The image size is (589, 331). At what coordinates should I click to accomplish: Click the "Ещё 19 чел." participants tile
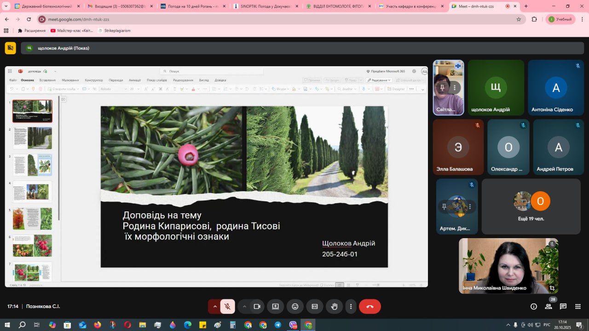click(531, 206)
